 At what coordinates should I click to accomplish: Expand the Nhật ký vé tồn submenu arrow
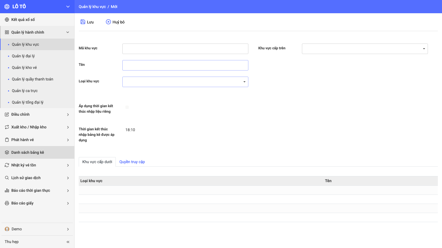click(68, 165)
